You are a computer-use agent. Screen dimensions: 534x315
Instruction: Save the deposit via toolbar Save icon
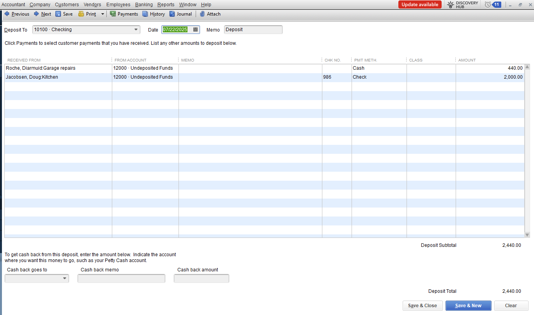tap(64, 14)
